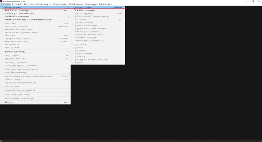Screen dimensions: 262x142
Task: Click the Project Manager entry
Action: tap(35, 99)
